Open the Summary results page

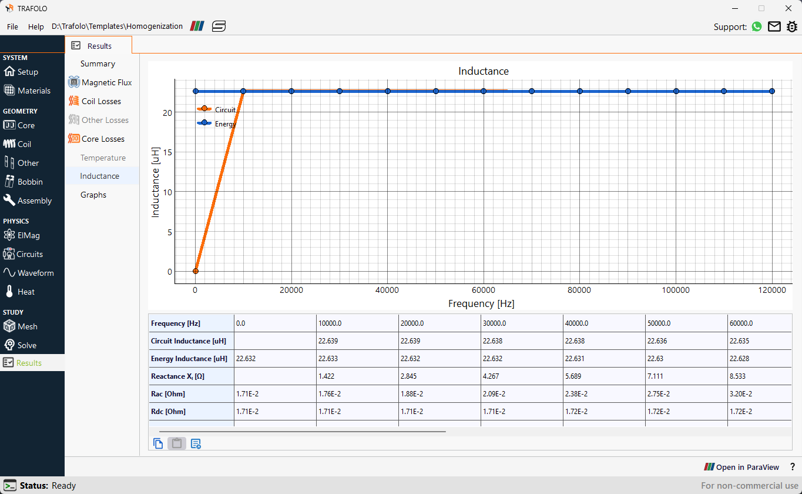pos(98,64)
